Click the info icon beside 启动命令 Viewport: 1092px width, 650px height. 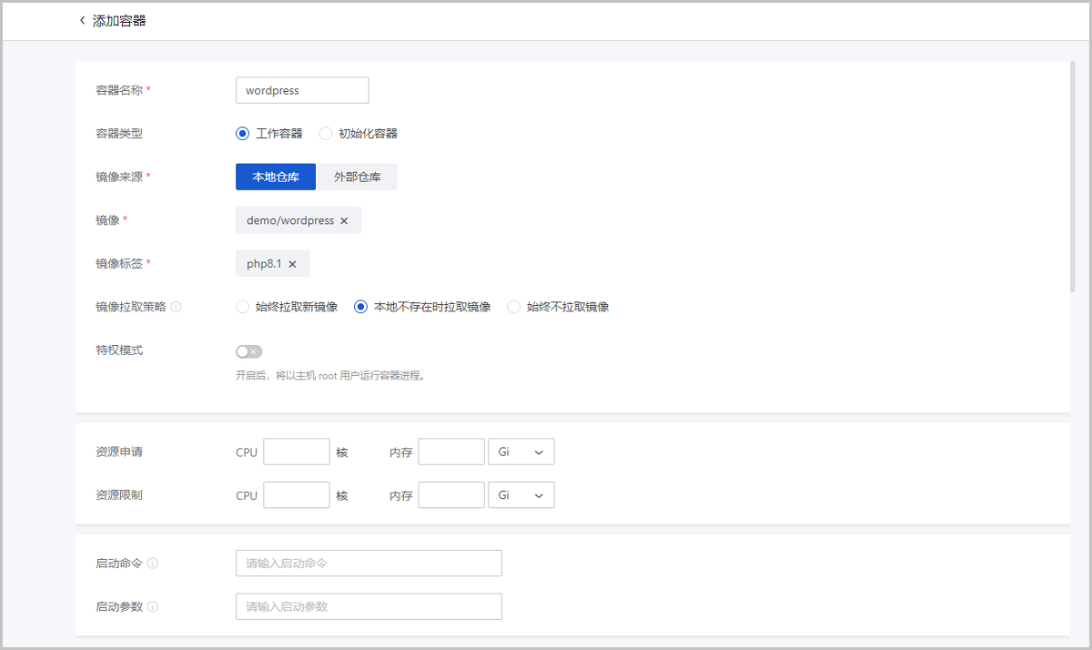[x=154, y=563]
